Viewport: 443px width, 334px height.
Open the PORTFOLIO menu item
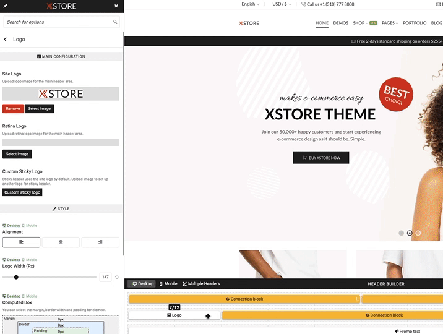415,23
